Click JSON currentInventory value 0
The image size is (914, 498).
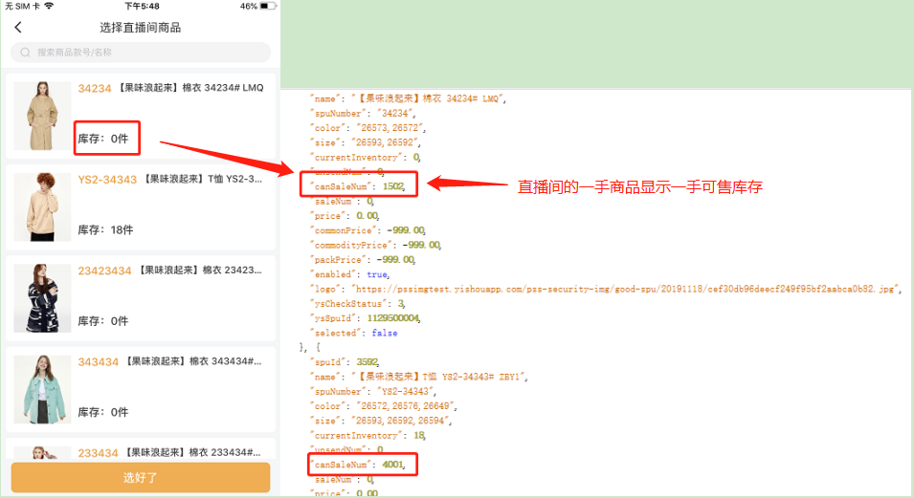416,158
